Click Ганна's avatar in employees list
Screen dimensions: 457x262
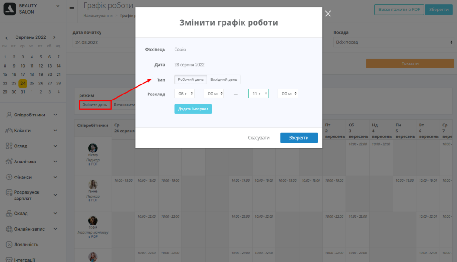click(93, 184)
